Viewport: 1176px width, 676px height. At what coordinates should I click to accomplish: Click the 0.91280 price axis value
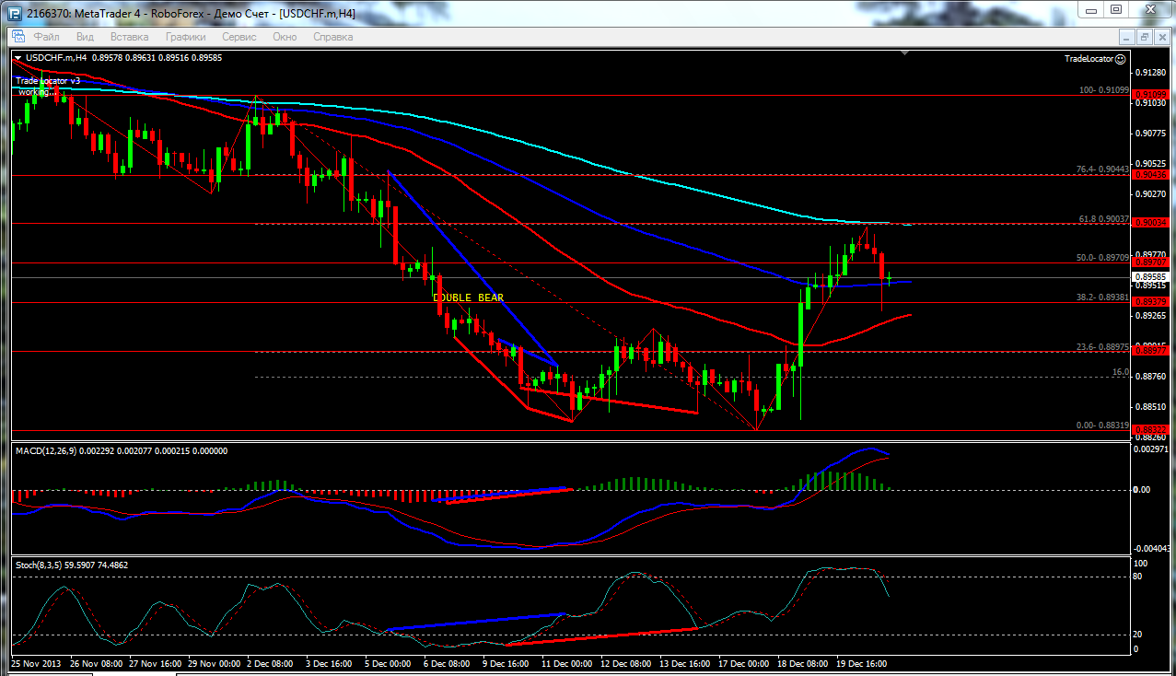pos(1152,72)
